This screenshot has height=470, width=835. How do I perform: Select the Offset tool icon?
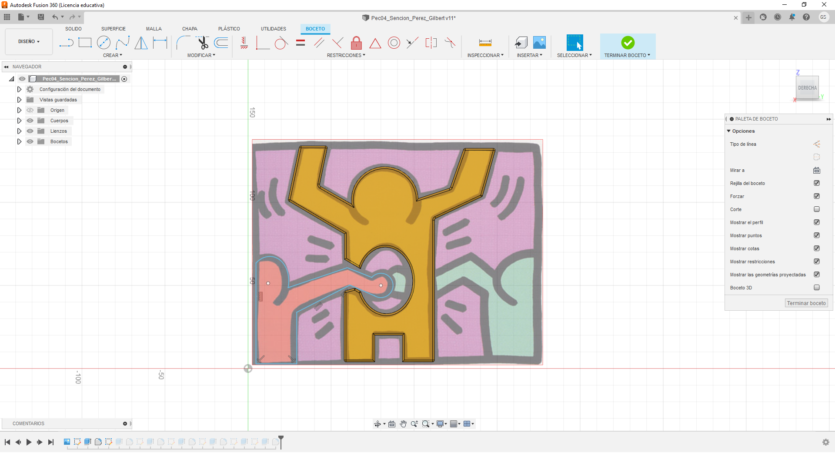point(221,43)
